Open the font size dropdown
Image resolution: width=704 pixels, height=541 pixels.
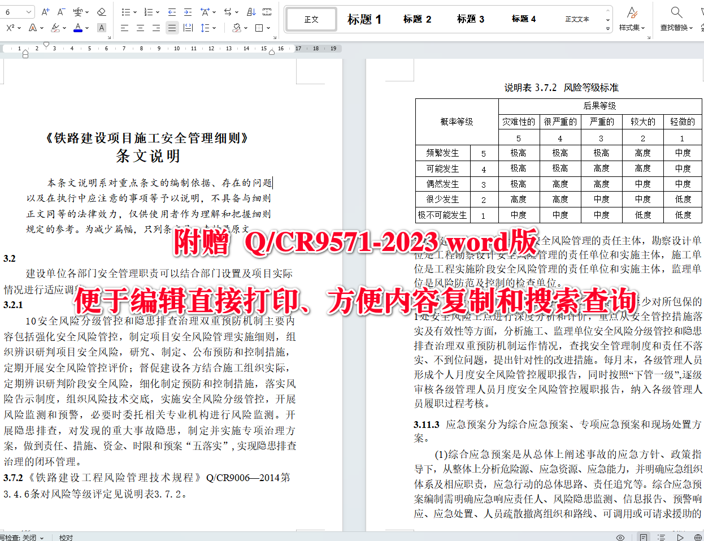click(28, 11)
